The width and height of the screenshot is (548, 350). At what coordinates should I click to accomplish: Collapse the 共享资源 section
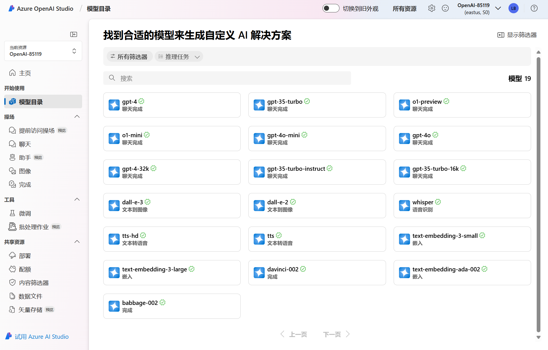click(x=77, y=242)
